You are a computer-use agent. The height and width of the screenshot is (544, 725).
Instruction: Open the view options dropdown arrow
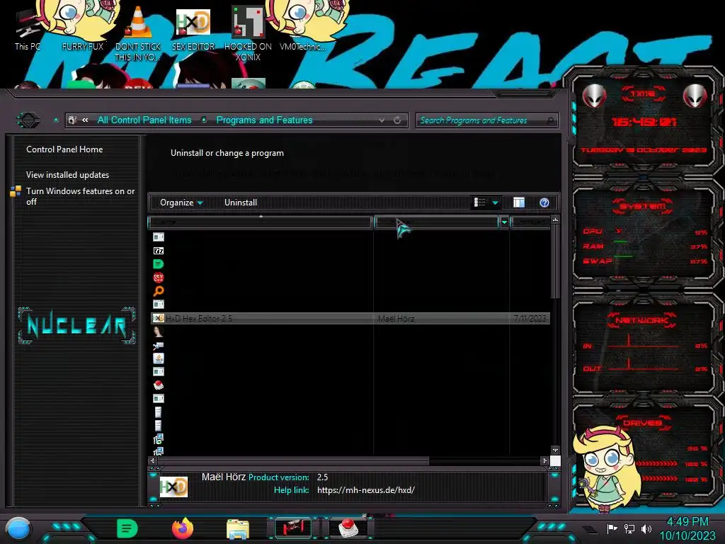(x=495, y=203)
